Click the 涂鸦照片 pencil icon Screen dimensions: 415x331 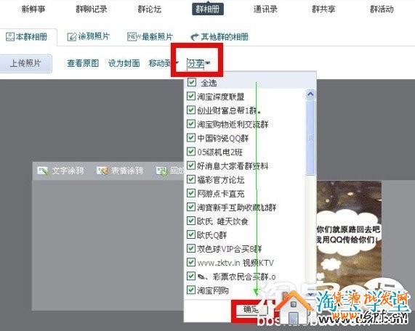point(71,37)
